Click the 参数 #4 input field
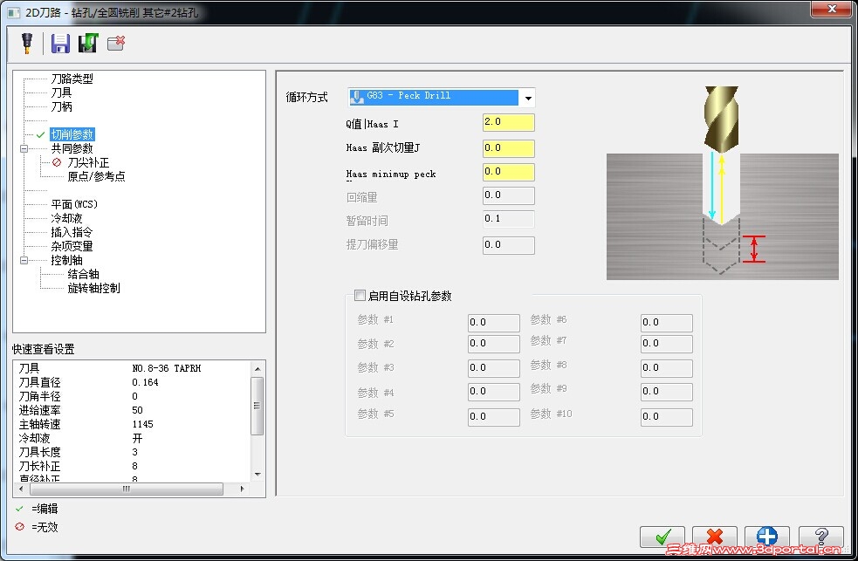Image resolution: width=858 pixels, height=561 pixels. click(493, 392)
